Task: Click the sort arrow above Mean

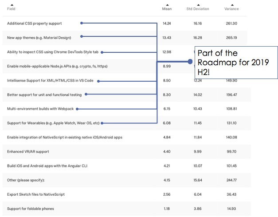Action: point(167,5)
